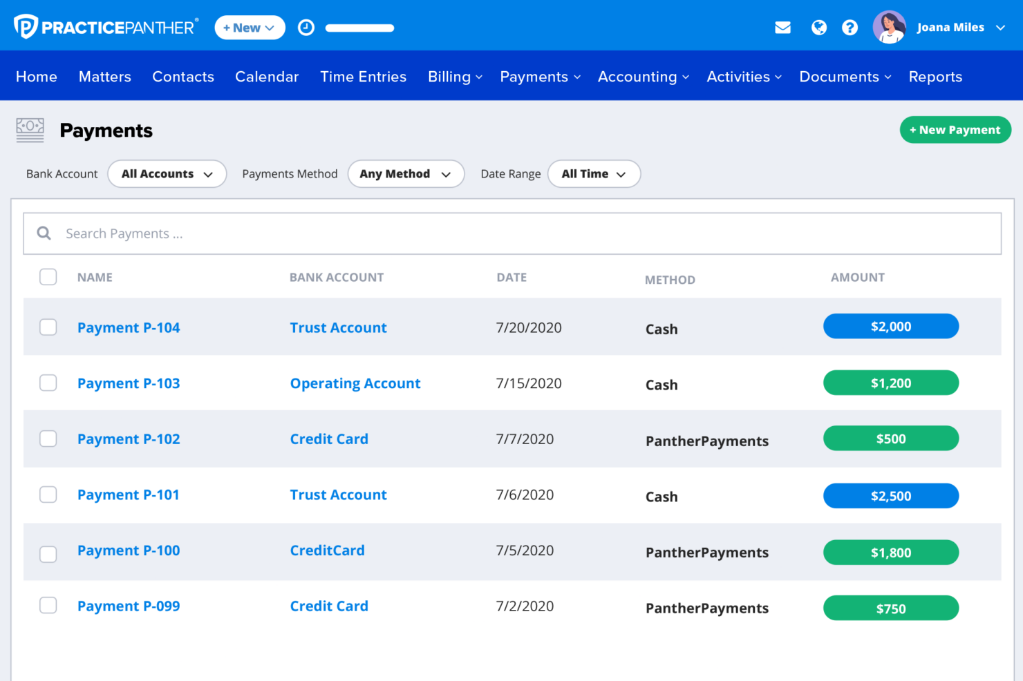This screenshot has height=681, width=1023.
Task: Click the globe icon in header
Action: [x=819, y=28]
